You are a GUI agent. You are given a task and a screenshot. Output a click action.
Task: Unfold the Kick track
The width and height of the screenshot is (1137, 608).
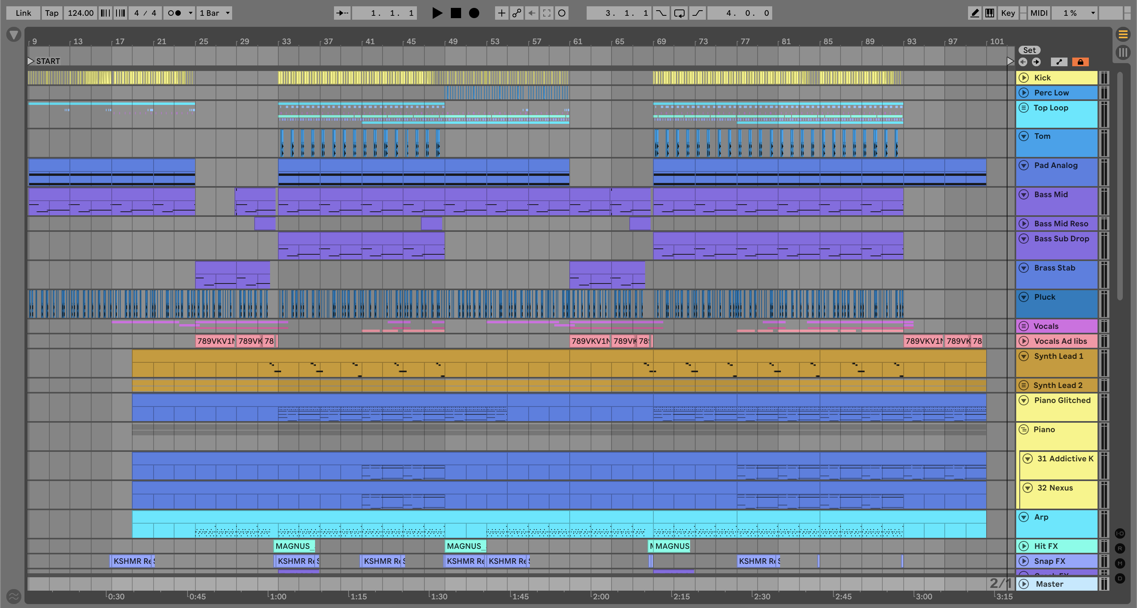[1024, 78]
